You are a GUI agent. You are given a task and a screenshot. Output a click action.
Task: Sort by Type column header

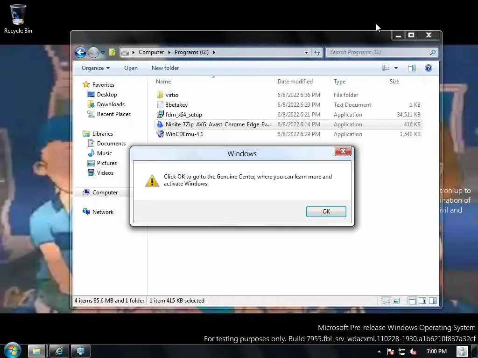point(340,81)
